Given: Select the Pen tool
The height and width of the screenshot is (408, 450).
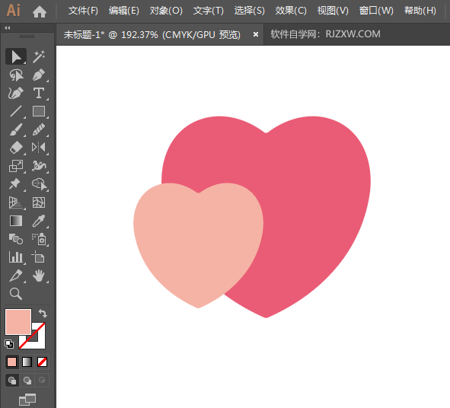Looking at the screenshot, I should click(39, 75).
